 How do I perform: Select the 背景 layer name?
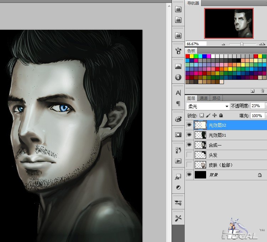click(214, 175)
